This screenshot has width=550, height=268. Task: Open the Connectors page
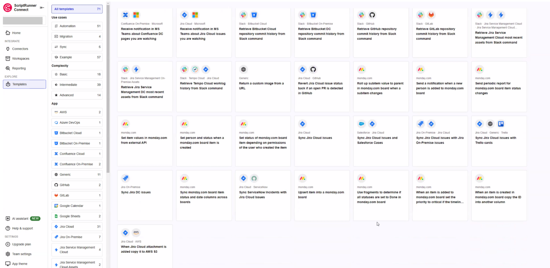click(x=20, y=49)
